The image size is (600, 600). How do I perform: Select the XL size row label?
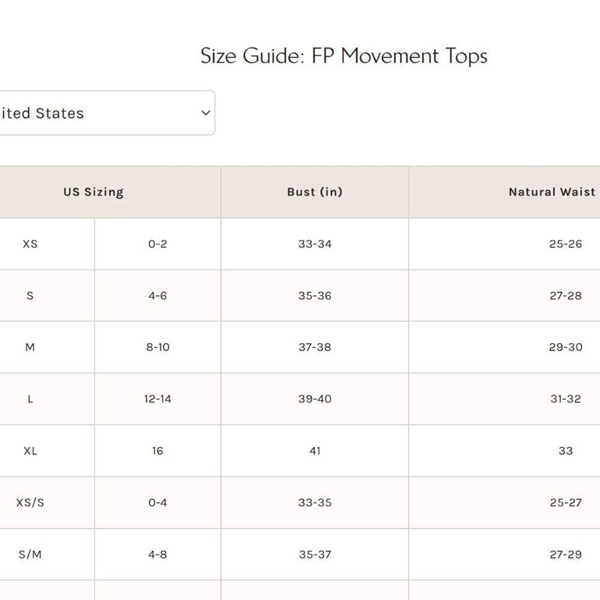pyautogui.click(x=30, y=451)
